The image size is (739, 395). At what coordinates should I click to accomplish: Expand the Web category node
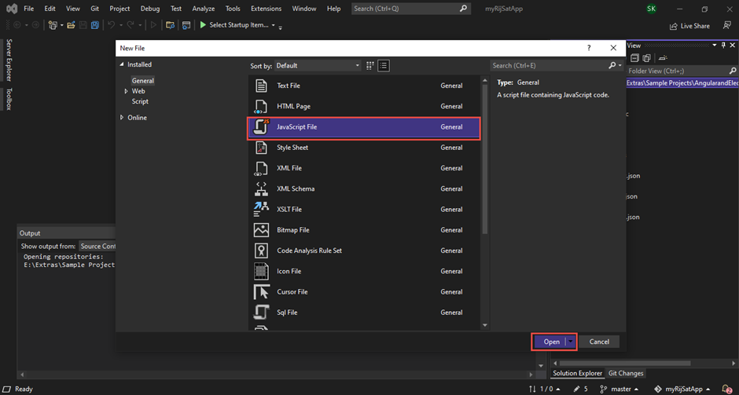[x=126, y=91]
